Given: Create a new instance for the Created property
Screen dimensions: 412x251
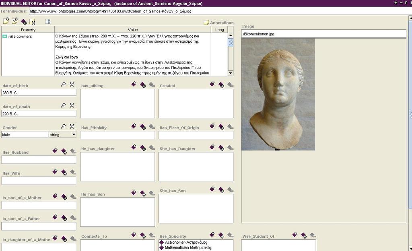Looking at the screenshot, I should (x=212, y=84).
